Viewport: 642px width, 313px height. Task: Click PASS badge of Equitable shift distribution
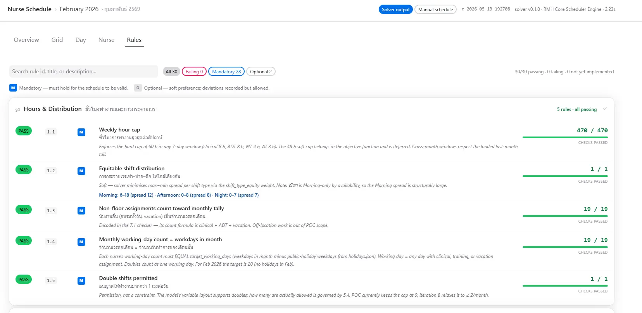coord(24,169)
